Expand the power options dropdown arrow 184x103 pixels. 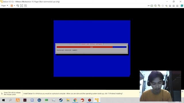pyautogui.click(x=14, y=6)
